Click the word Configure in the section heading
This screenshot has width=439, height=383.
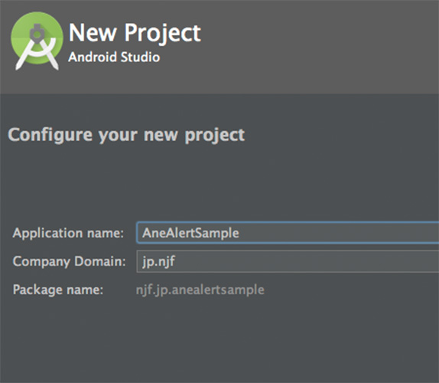point(50,135)
